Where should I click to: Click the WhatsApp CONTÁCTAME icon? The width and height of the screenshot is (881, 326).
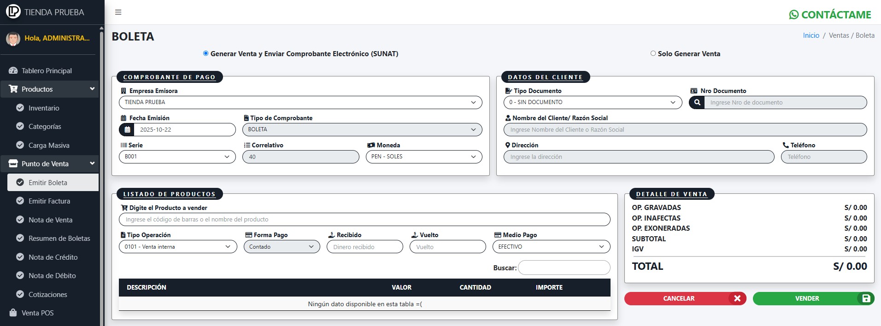point(793,15)
